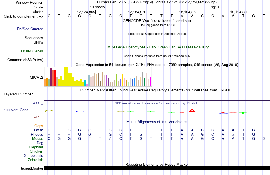
Task: Click the Gaps row label
Action: [x=39, y=126]
